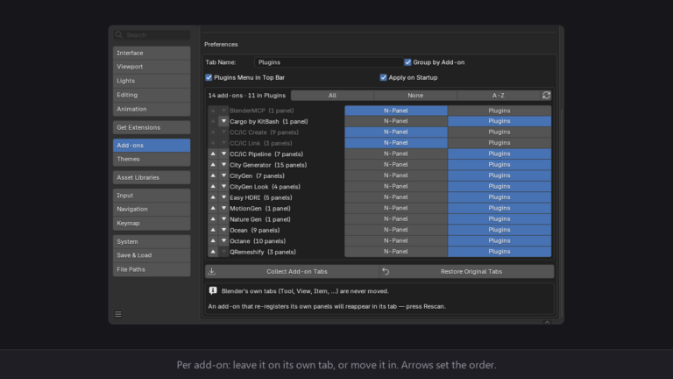Click the Preferences panel header
This screenshot has width=673, height=379.
click(221, 44)
